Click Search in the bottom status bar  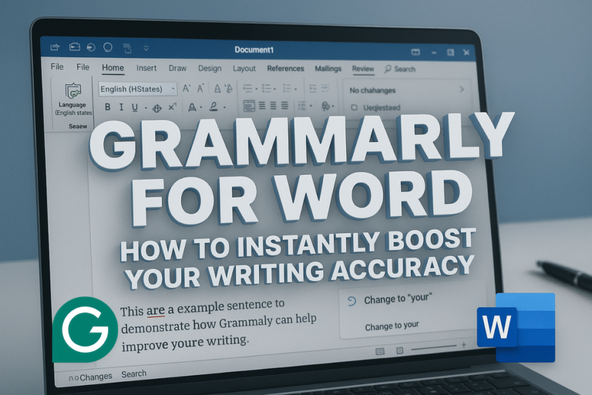point(134,374)
